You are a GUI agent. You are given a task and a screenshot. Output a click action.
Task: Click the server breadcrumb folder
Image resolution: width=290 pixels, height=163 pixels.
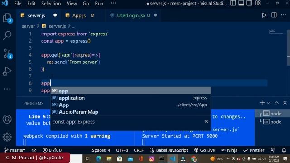tap(28, 26)
